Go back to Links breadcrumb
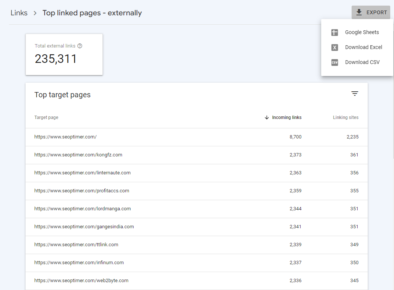The width and height of the screenshot is (394, 290). (19, 13)
